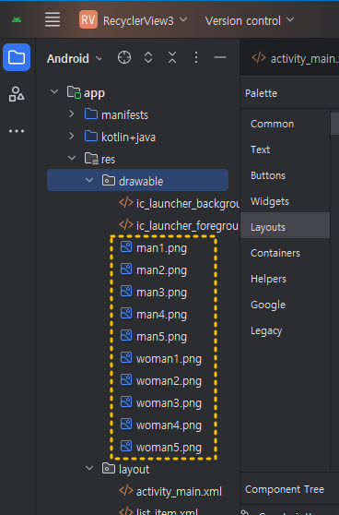Select woman4.png in drawable
339x515 pixels.
click(x=160, y=425)
